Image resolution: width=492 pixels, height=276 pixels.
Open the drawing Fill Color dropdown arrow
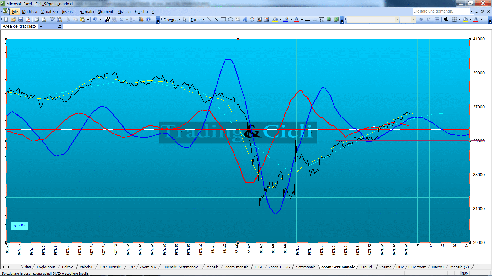click(280, 19)
